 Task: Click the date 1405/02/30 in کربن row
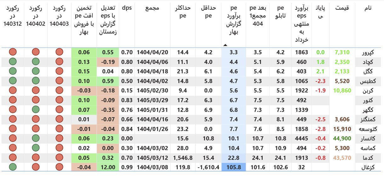152,91
